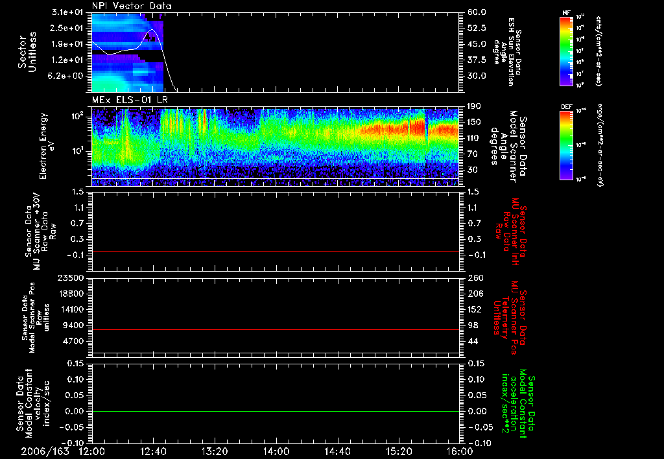Image resolution: width=664 pixels, height=459 pixels.
Task: Click the 14:00 time axis label
Action: tap(276, 451)
